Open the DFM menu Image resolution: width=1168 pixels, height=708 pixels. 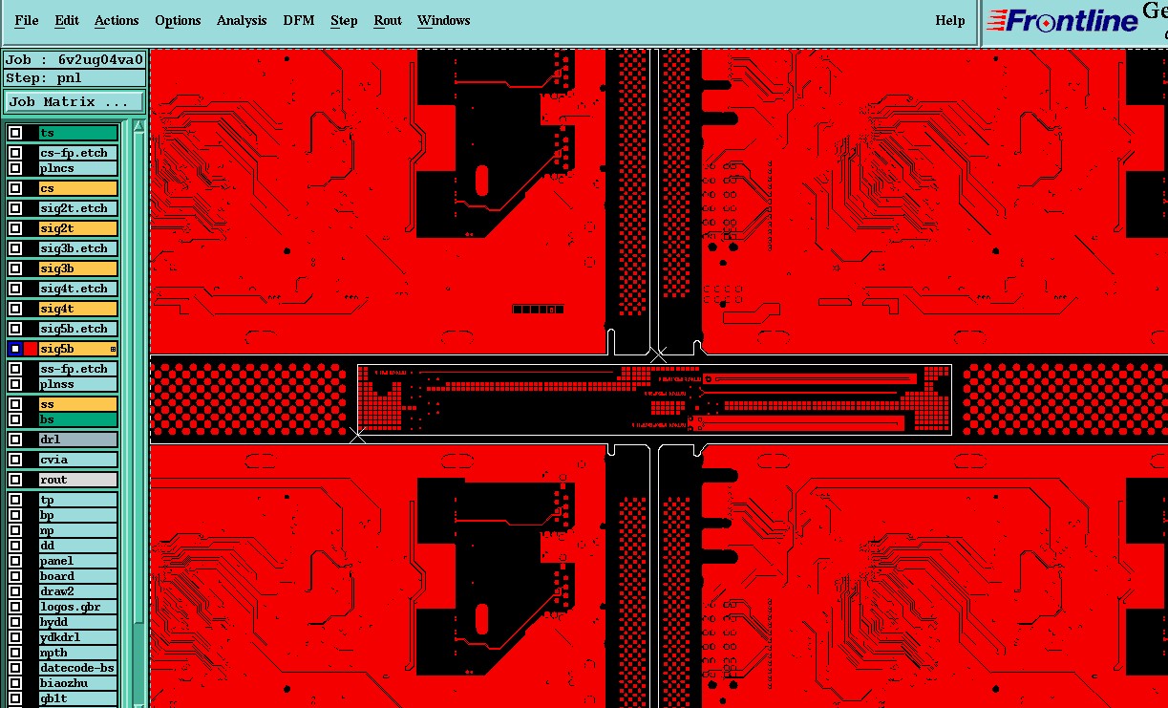[300, 20]
